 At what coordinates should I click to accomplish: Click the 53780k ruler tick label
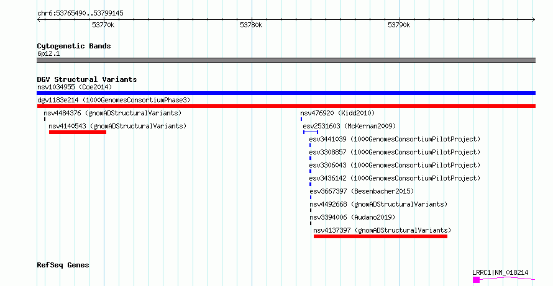(x=251, y=25)
